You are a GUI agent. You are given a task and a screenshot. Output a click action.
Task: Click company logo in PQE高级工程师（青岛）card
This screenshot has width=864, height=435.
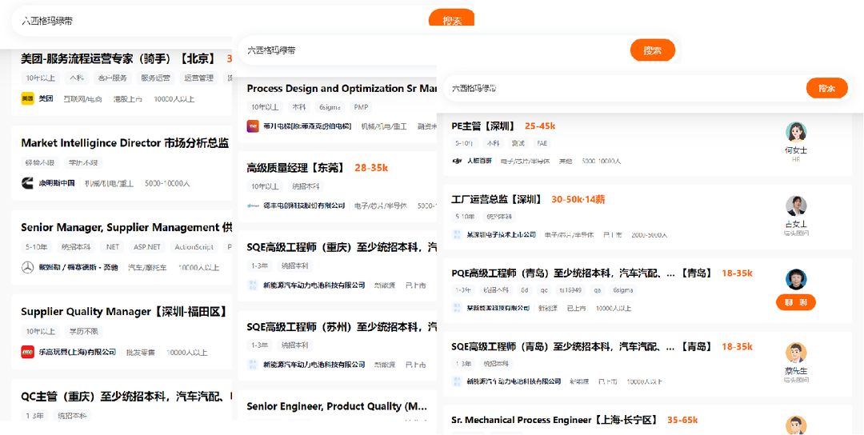coord(457,308)
